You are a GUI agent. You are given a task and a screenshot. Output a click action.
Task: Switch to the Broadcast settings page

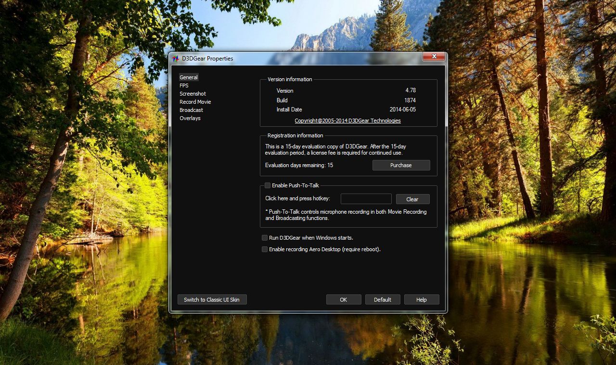[x=191, y=110]
